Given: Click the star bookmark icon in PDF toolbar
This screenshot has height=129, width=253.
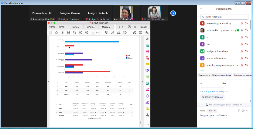Looking at the screenshot, I should pos(56,32).
